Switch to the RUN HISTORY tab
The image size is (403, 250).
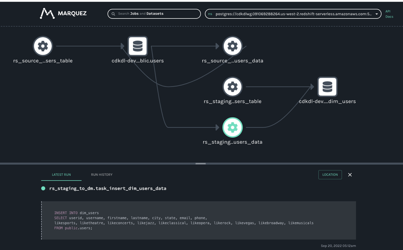click(x=101, y=175)
